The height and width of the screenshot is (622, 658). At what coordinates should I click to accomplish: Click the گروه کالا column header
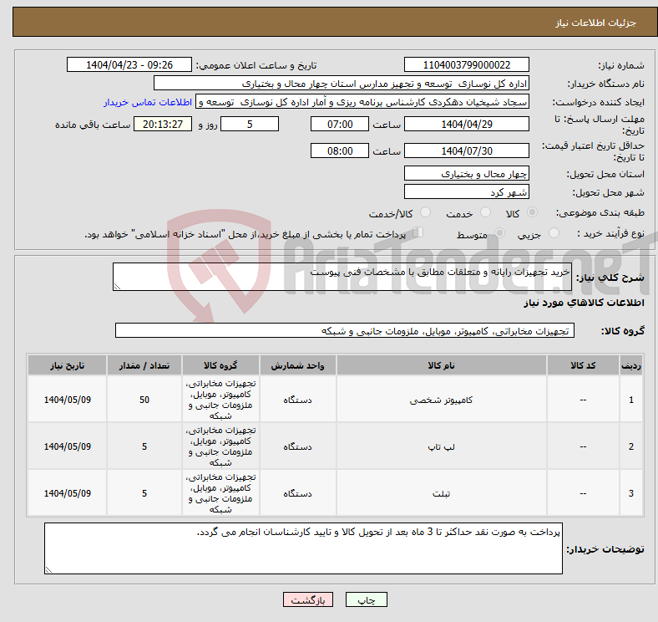(x=220, y=365)
